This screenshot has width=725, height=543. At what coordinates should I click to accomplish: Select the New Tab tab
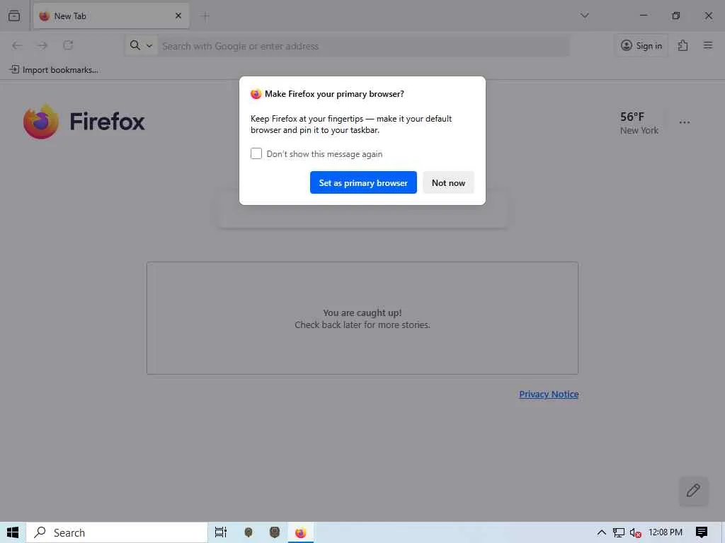coord(111,16)
